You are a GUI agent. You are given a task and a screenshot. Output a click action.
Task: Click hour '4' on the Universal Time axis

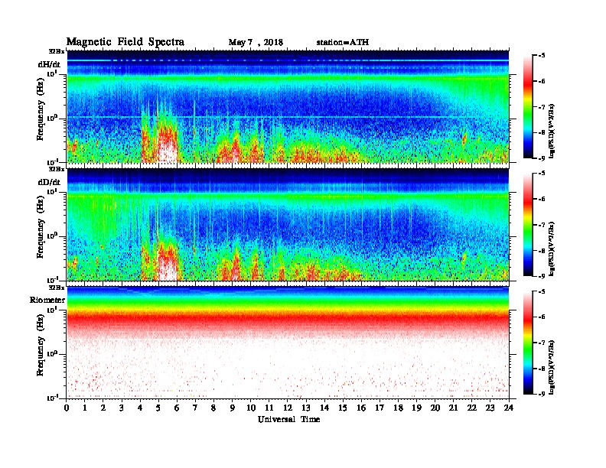(x=140, y=408)
